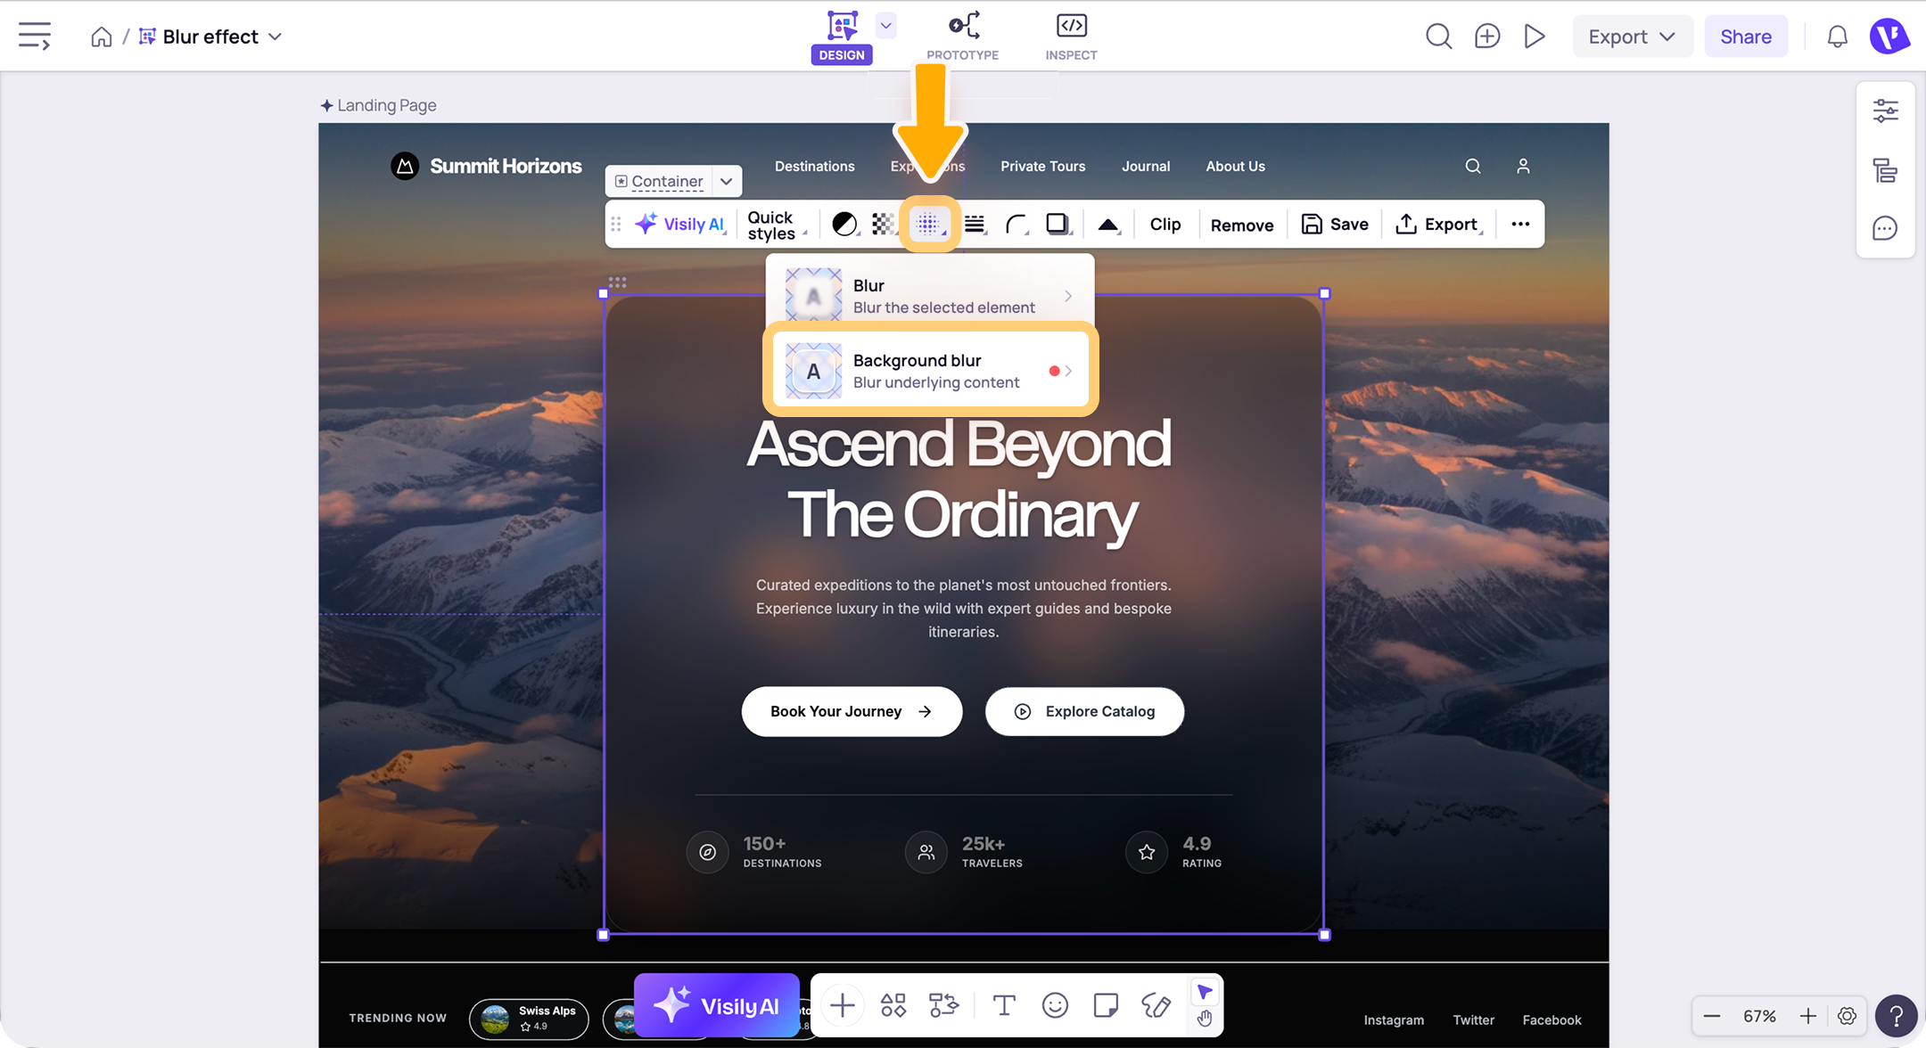Select the freehand draw pencil tool
The image size is (1926, 1048).
pyautogui.click(x=1156, y=1005)
